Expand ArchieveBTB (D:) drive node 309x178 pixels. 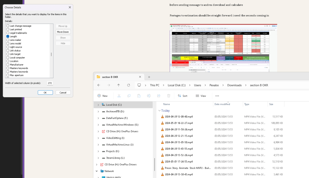click(x=98, y=112)
